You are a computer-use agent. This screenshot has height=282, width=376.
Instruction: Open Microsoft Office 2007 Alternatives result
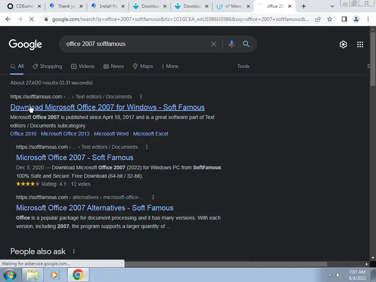(95, 208)
